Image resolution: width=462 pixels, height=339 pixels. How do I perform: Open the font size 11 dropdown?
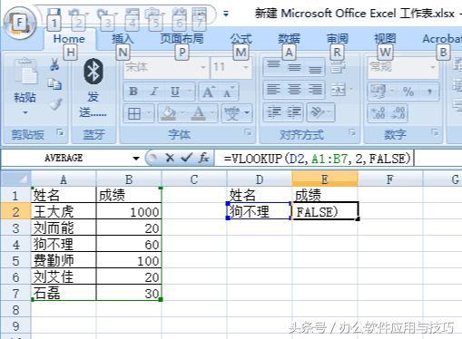pyautogui.click(x=246, y=67)
